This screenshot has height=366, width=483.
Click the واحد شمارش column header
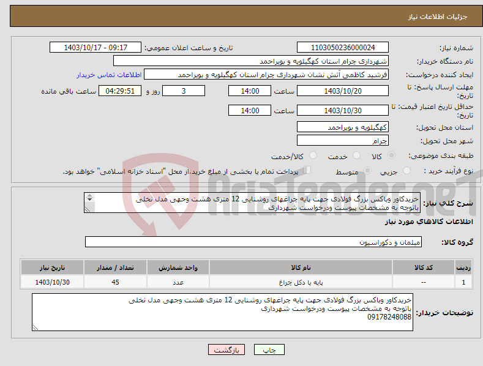[x=178, y=267]
